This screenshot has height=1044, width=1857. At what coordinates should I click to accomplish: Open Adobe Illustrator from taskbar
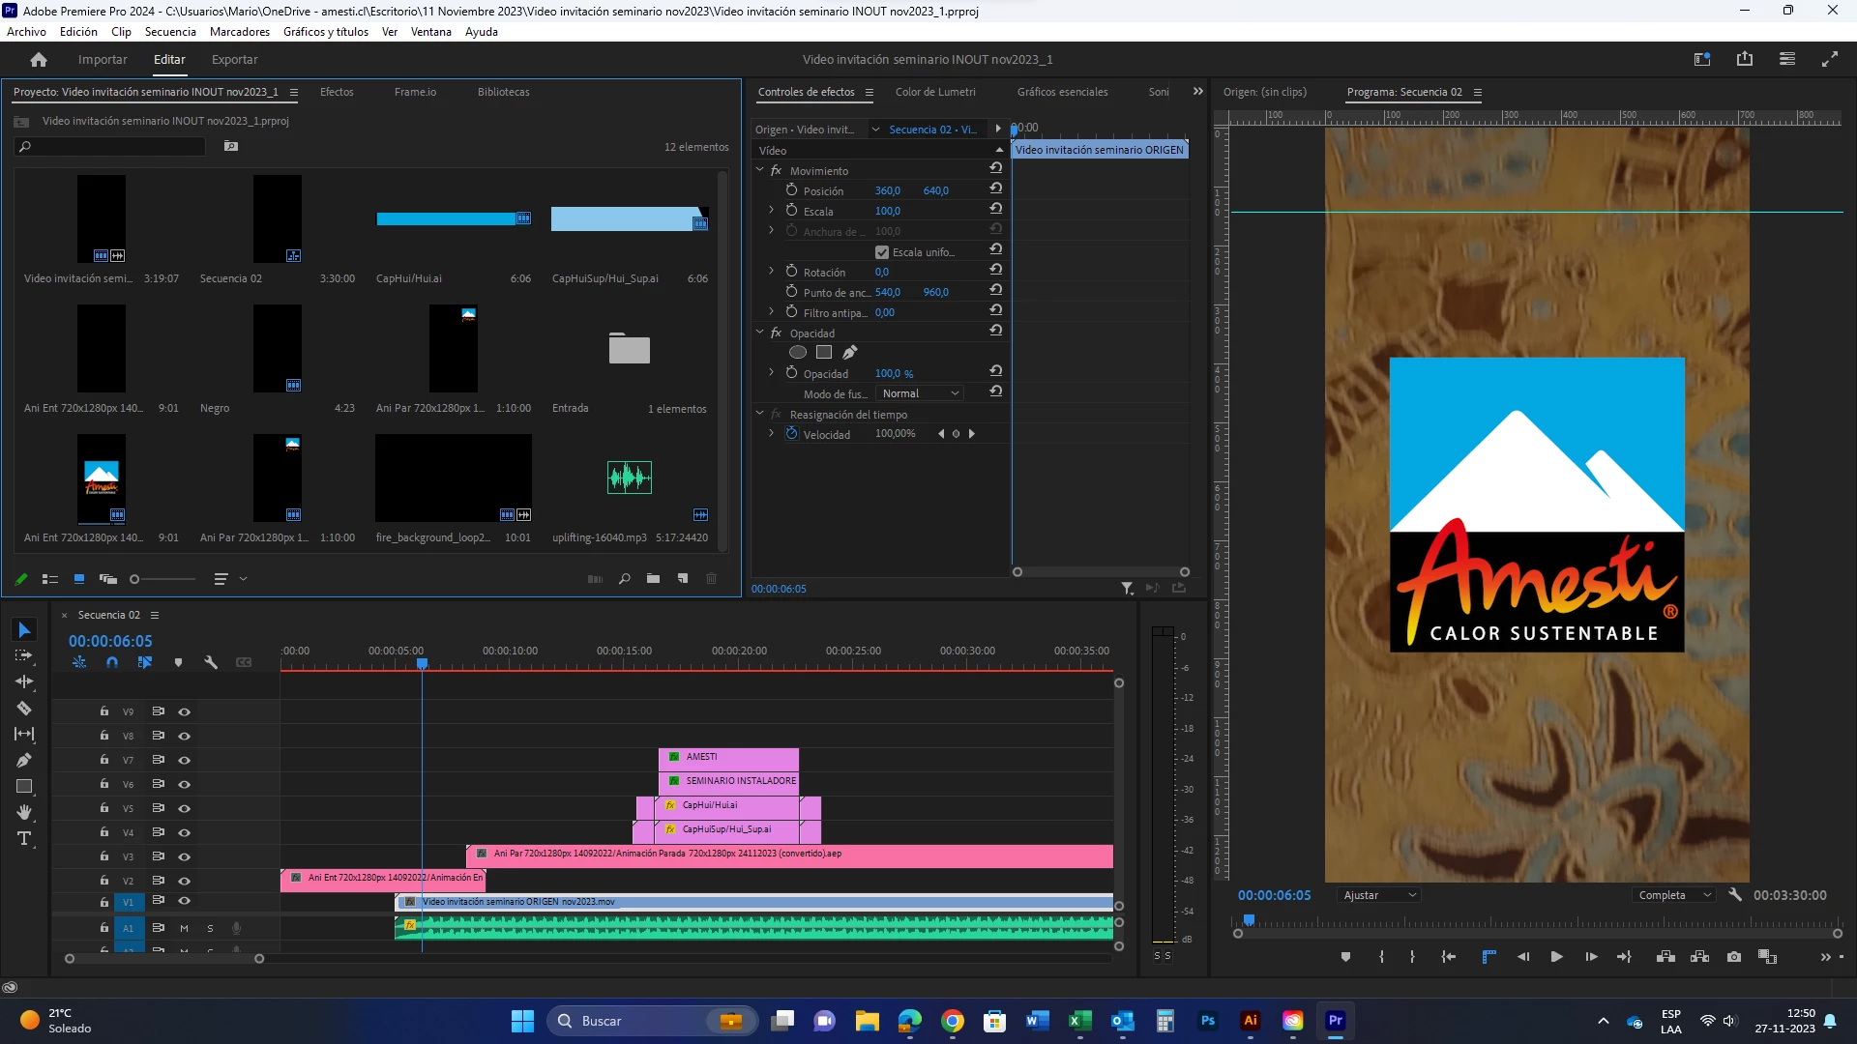1251,1021
